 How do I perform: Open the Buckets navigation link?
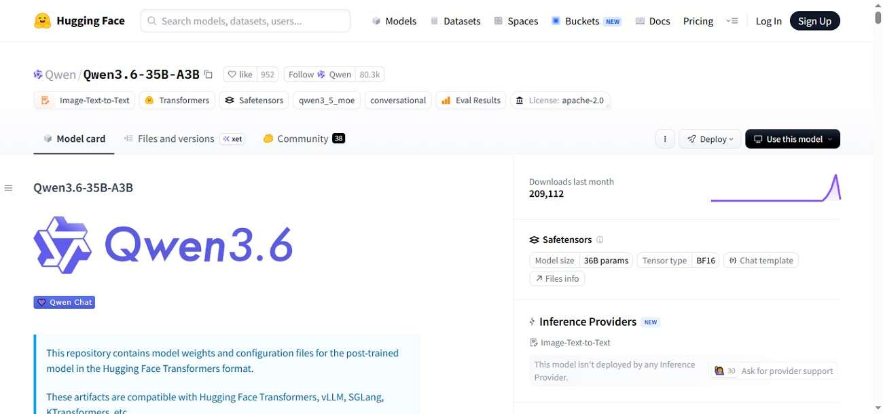click(585, 21)
